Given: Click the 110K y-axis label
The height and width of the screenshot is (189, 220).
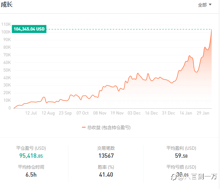Looking at the screenshot, I should pyautogui.click(x=6, y=24).
